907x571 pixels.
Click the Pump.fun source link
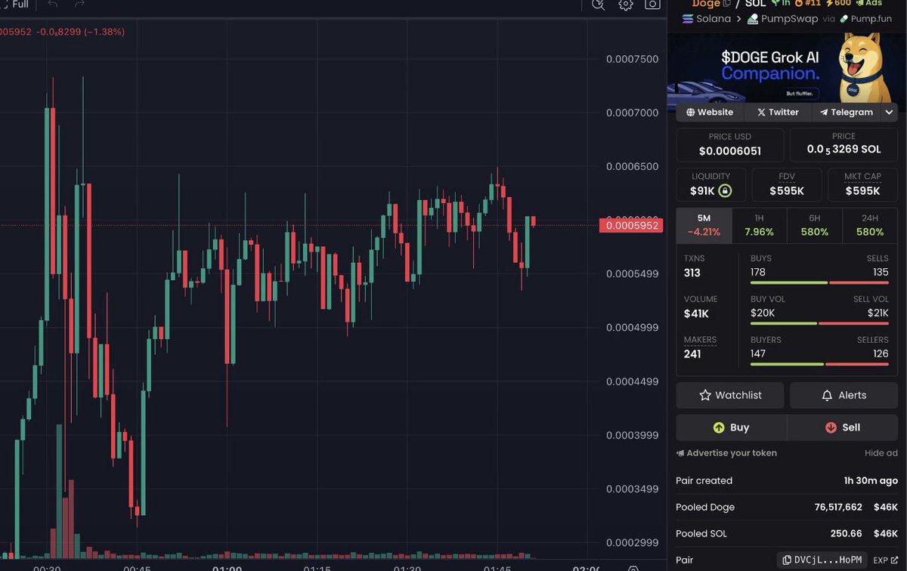866,19
